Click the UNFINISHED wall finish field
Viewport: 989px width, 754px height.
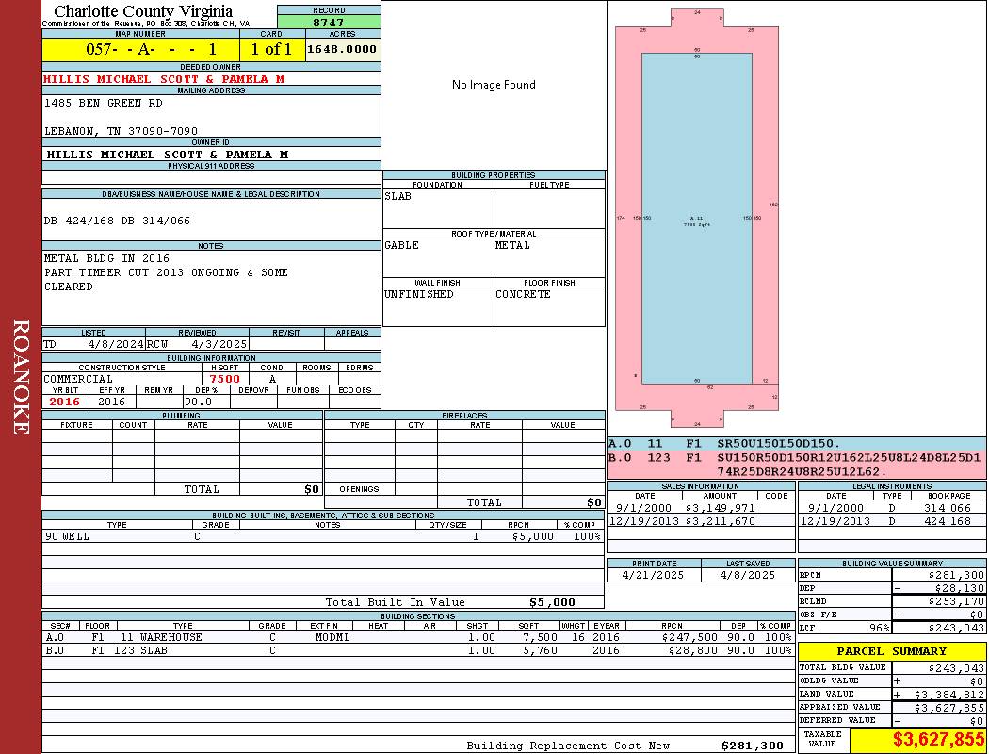pyautogui.click(x=437, y=305)
